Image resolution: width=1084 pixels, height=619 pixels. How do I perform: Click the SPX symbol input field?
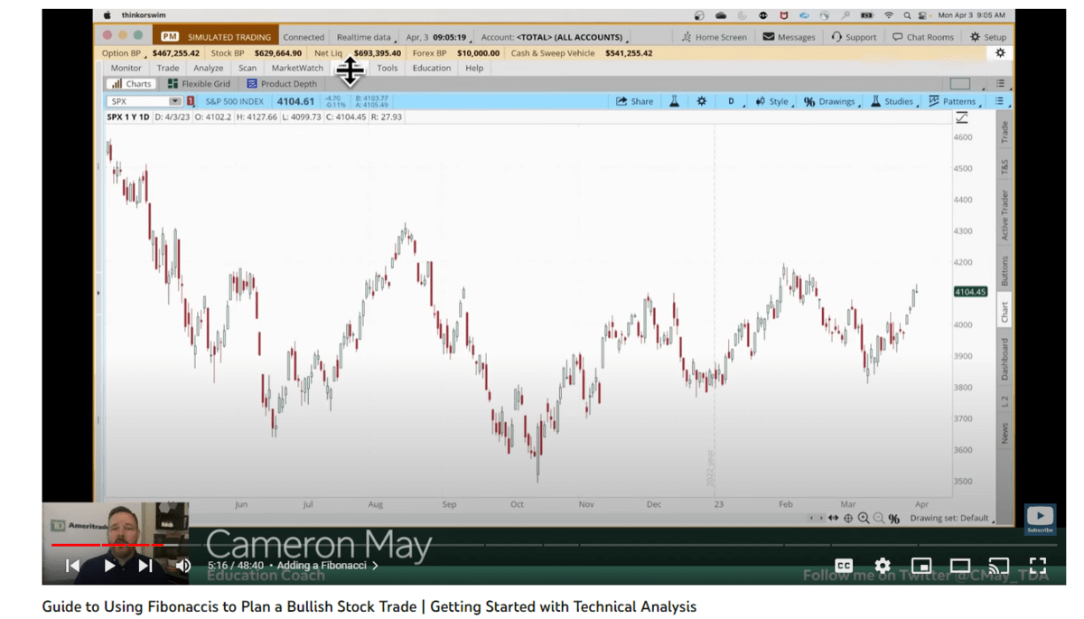coord(137,101)
